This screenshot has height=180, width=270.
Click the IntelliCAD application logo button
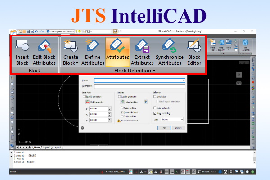coord(13,32)
